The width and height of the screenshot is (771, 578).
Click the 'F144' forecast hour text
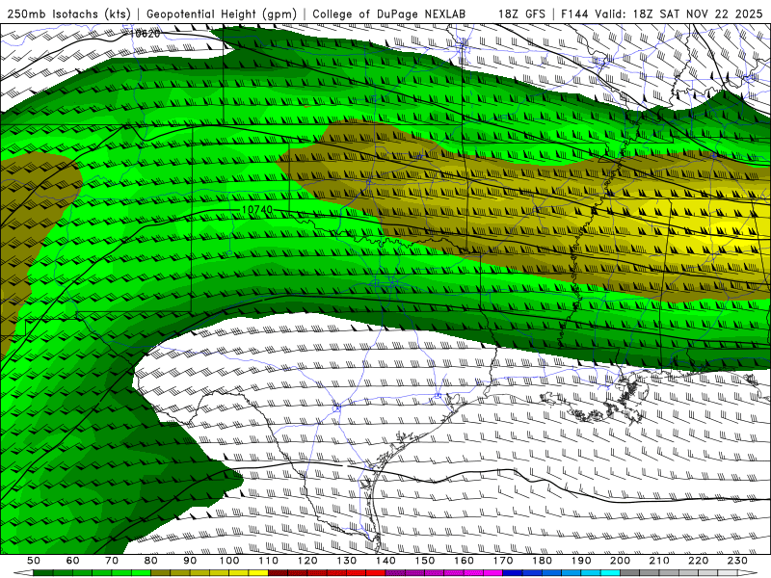pyautogui.click(x=575, y=13)
